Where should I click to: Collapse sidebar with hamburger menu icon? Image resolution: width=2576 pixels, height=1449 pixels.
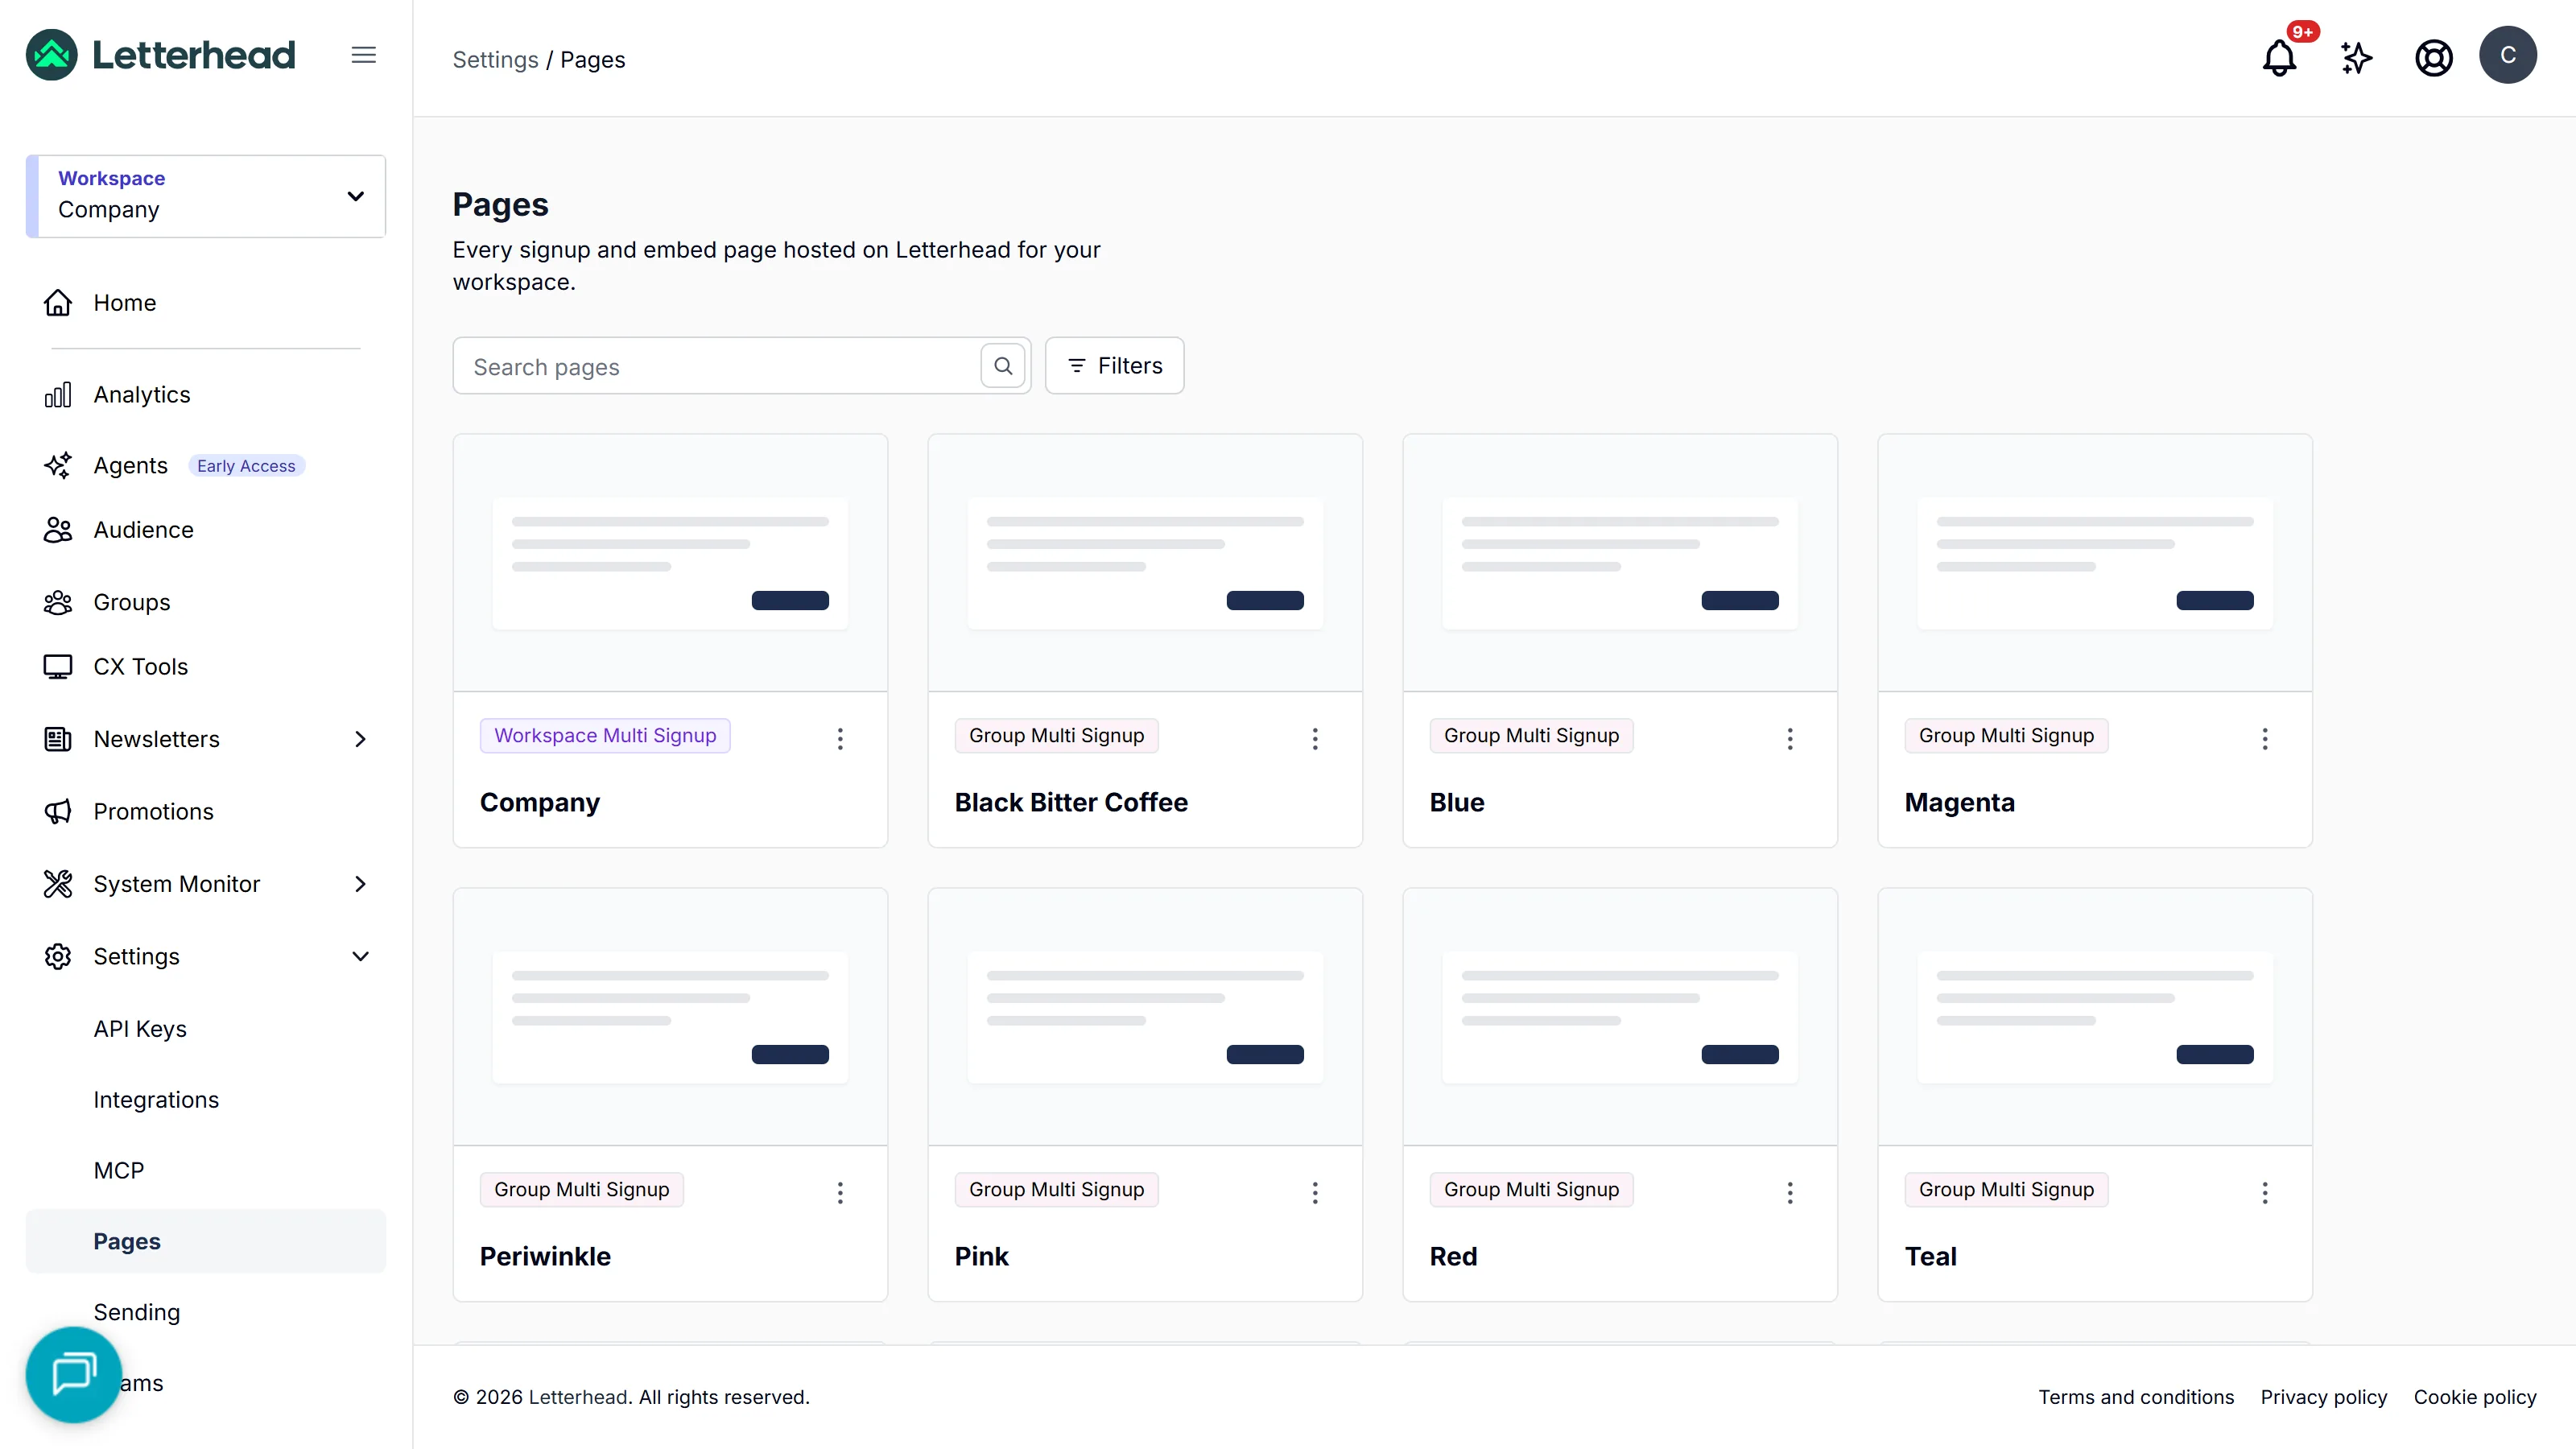click(364, 55)
